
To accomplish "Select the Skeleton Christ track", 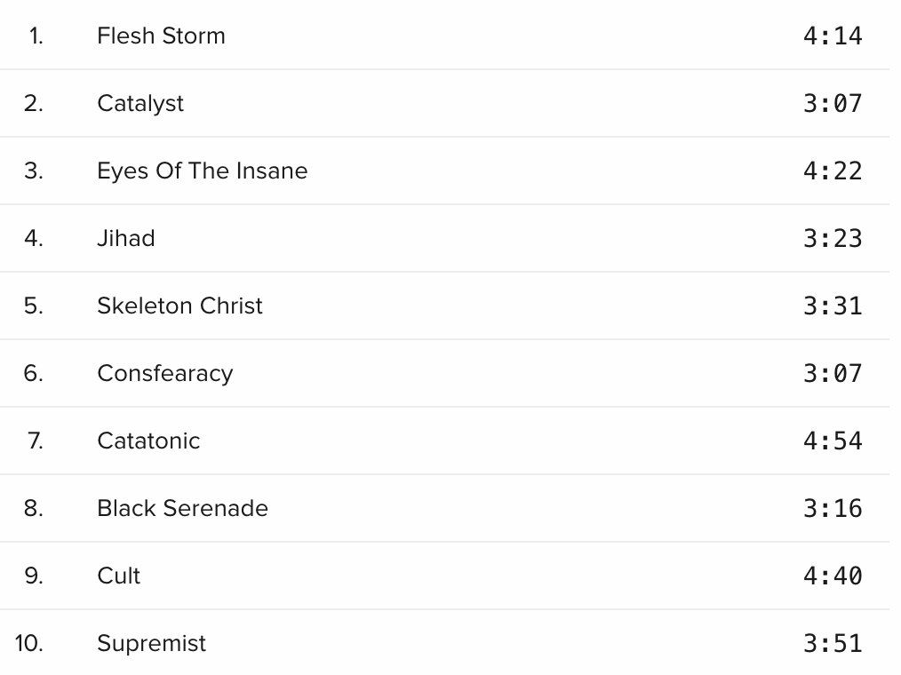I will [x=179, y=306].
